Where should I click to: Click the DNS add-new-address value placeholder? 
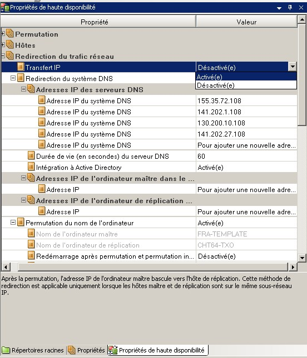pos(246,145)
